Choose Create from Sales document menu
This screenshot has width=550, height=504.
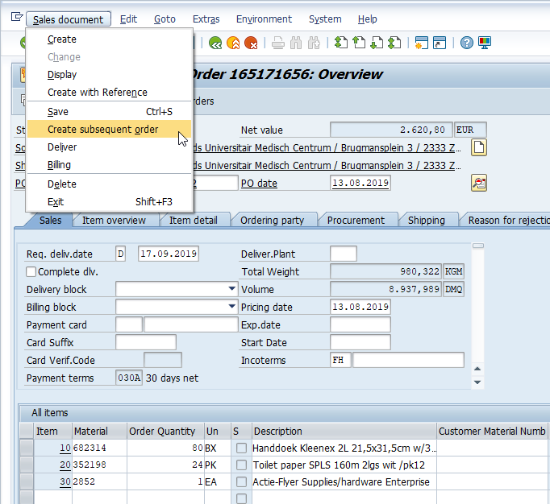(x=109, y=39)
